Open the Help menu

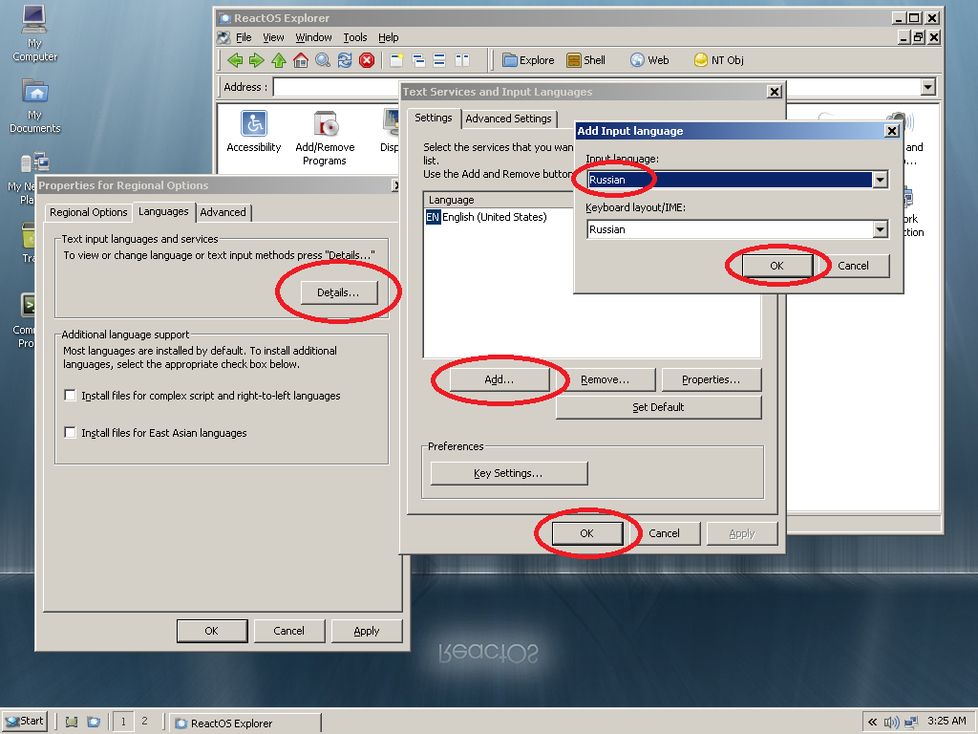coord(389,37)
